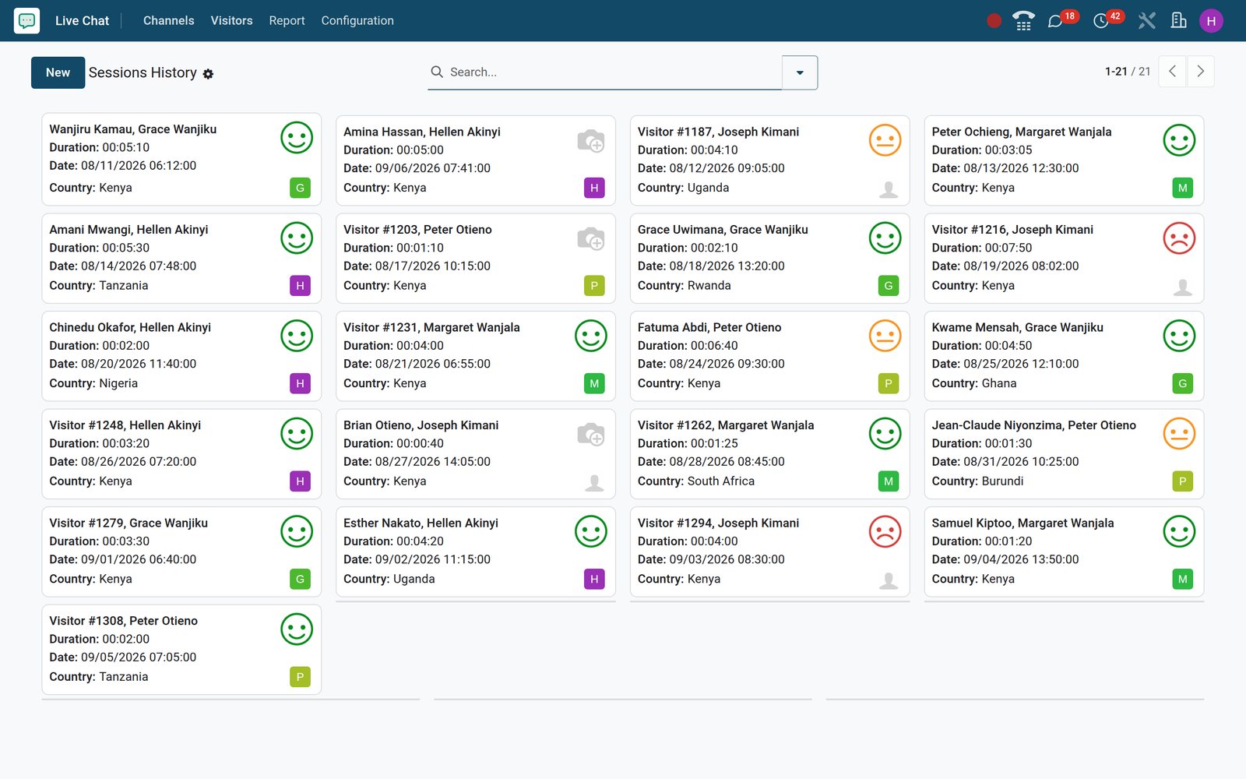Expand the search options dropdown
The image size is (1246, 779).
(x=800, y=72)
